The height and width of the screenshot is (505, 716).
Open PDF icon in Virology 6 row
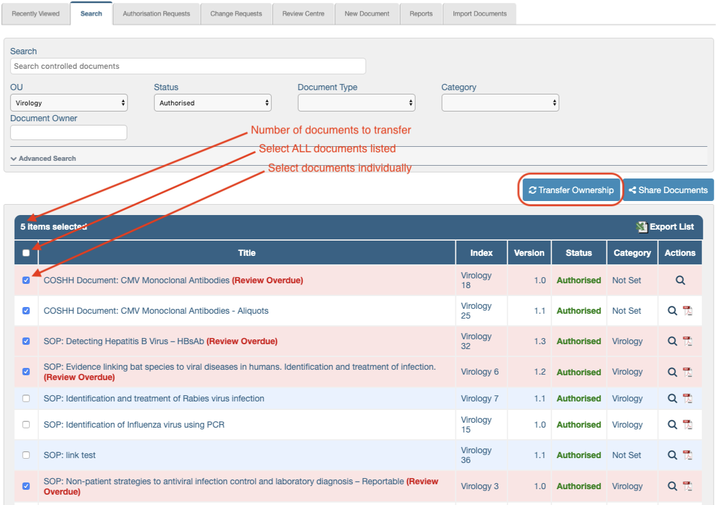[x=687, y=372]
